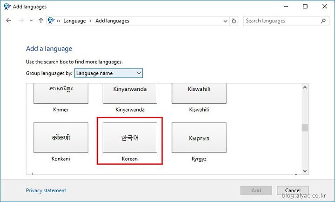Click the Language breadcrumb
This screenshot has width=335, height=202.
click(74, 21)
